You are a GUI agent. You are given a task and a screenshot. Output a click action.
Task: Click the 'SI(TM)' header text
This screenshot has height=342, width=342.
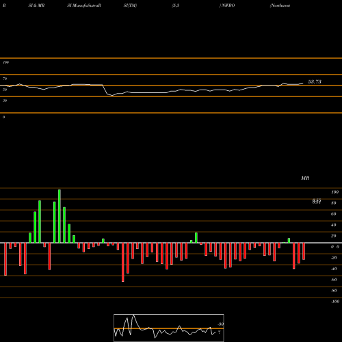tap(130, 5)
